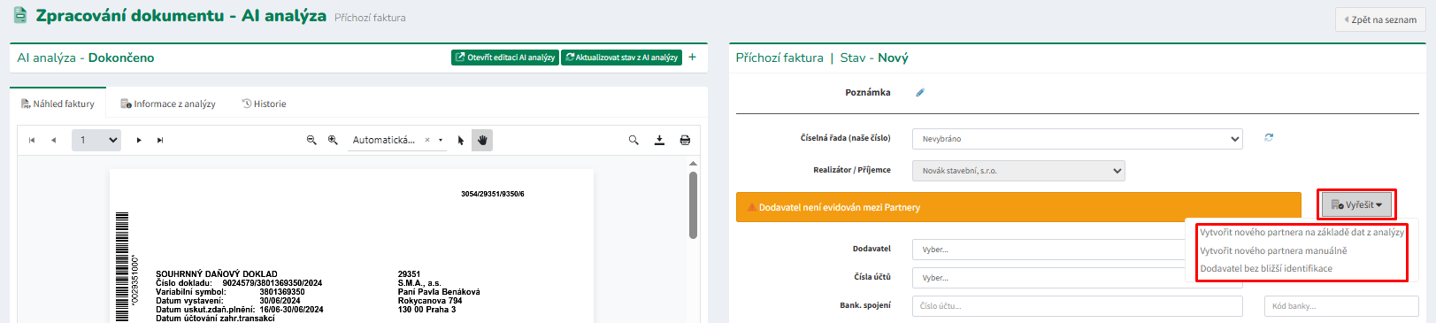Choose Vytvořit nového partnera manuálně

1273,250
